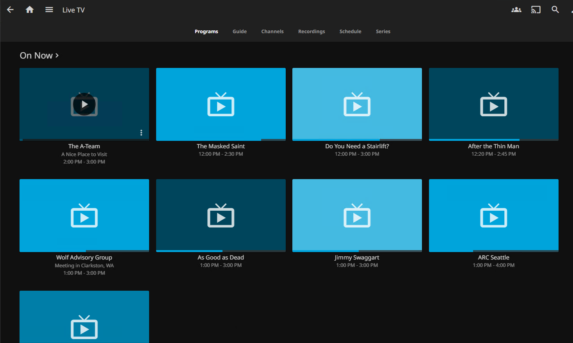Open the Do You Need a Stairlift? thumbnail
The image size is (573, 343).
pyautogui.click(x=357, y=104)
